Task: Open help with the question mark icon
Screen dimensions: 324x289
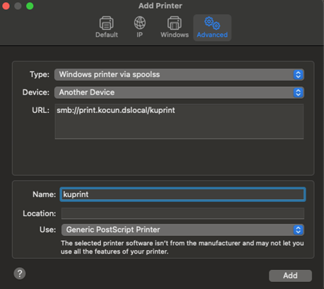Action: [20, 273]
